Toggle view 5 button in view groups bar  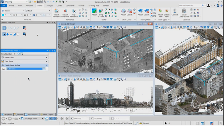pos(60,119)
